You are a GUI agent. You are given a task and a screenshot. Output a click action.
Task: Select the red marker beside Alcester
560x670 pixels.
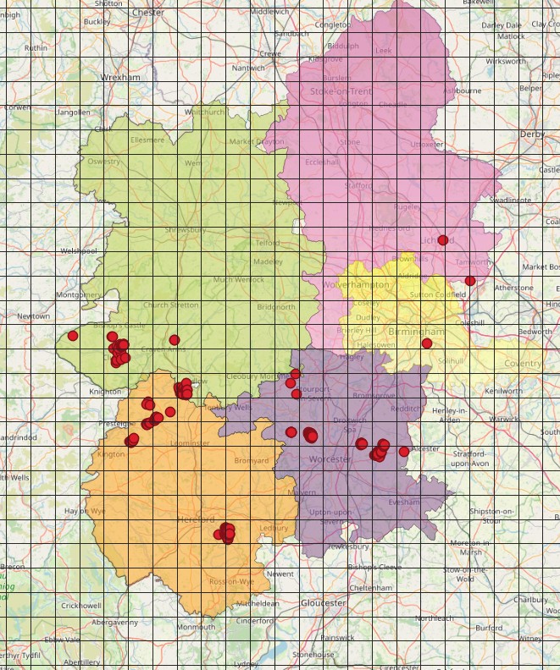click(404, 451)
